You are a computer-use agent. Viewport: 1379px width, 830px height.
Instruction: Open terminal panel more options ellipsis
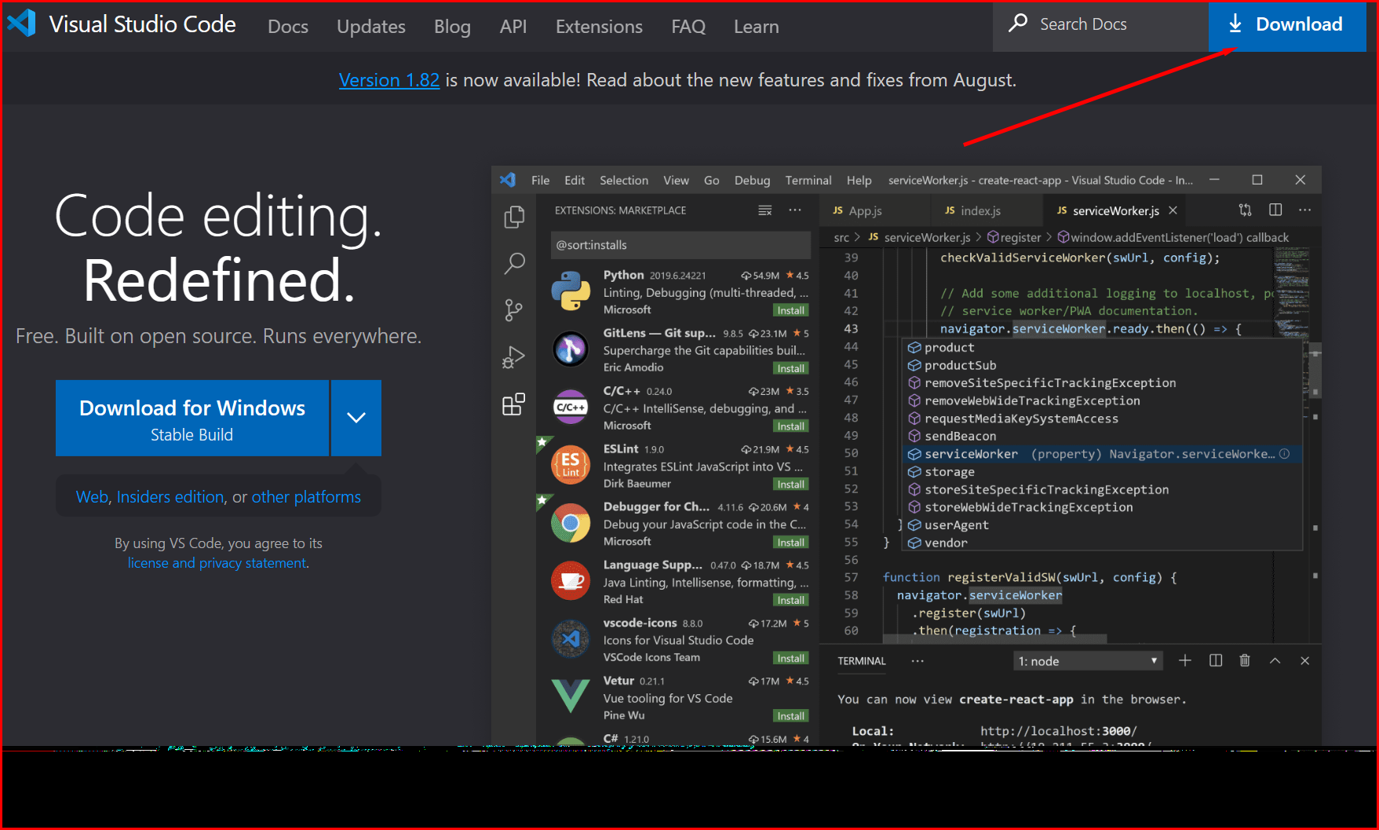[918, 661]
